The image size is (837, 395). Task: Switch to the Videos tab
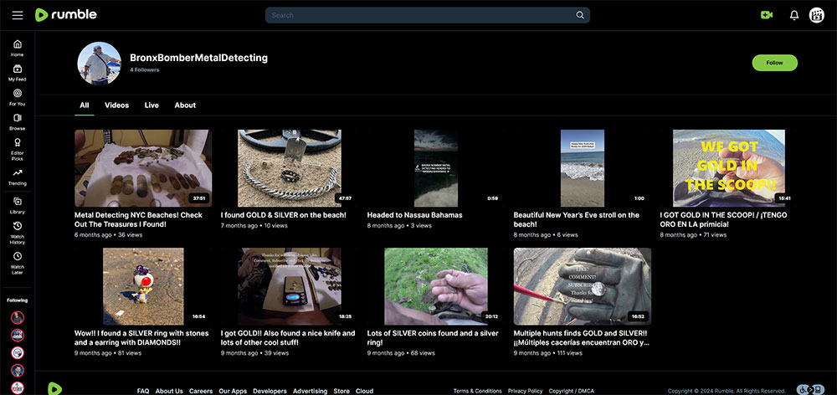(x=116, y=105)
